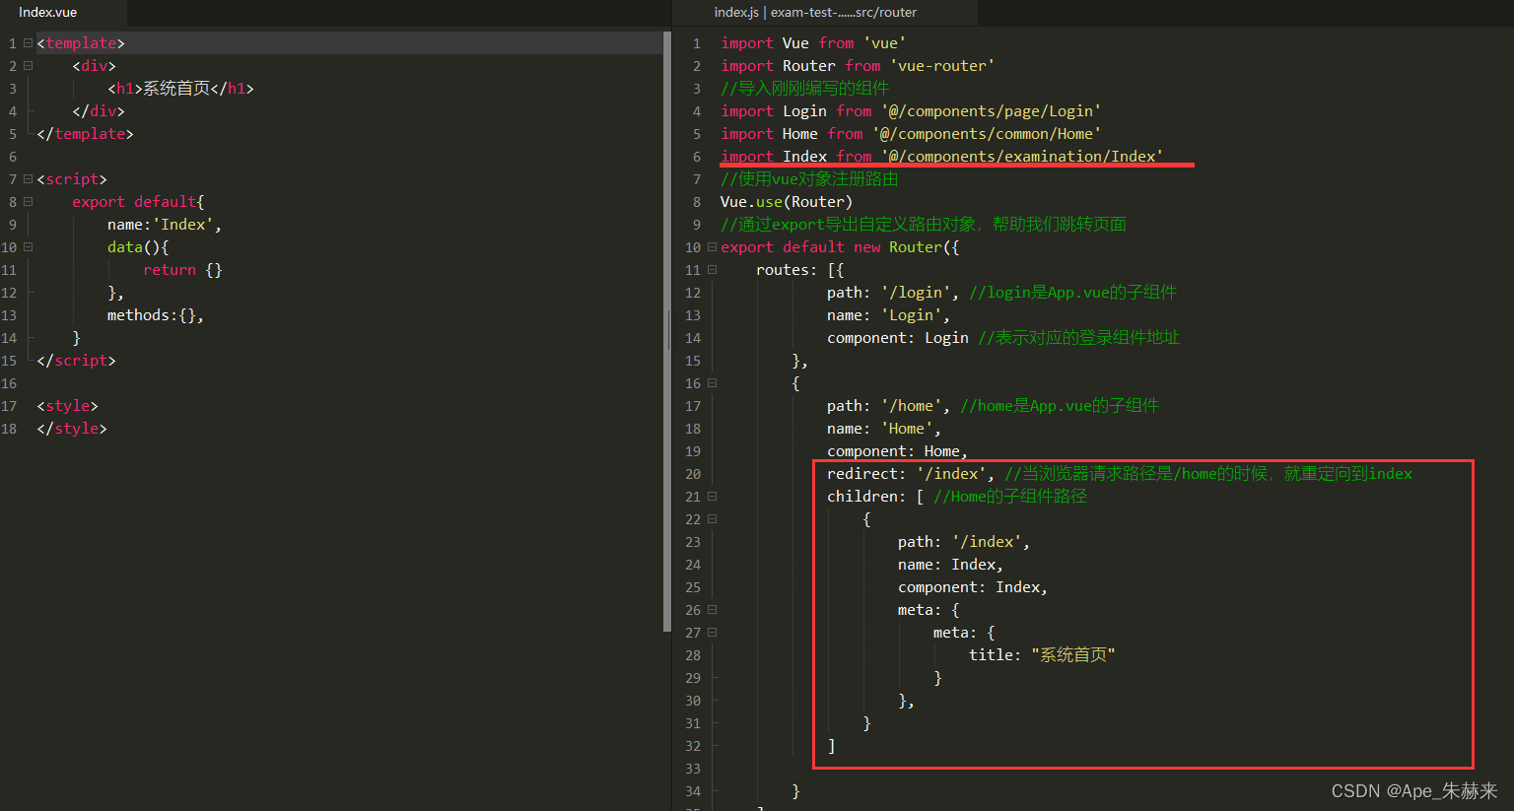Collapse the 'export default new Router' block in index.js
The width and height of the screenshot is (1514, 811).
[712, 247]
